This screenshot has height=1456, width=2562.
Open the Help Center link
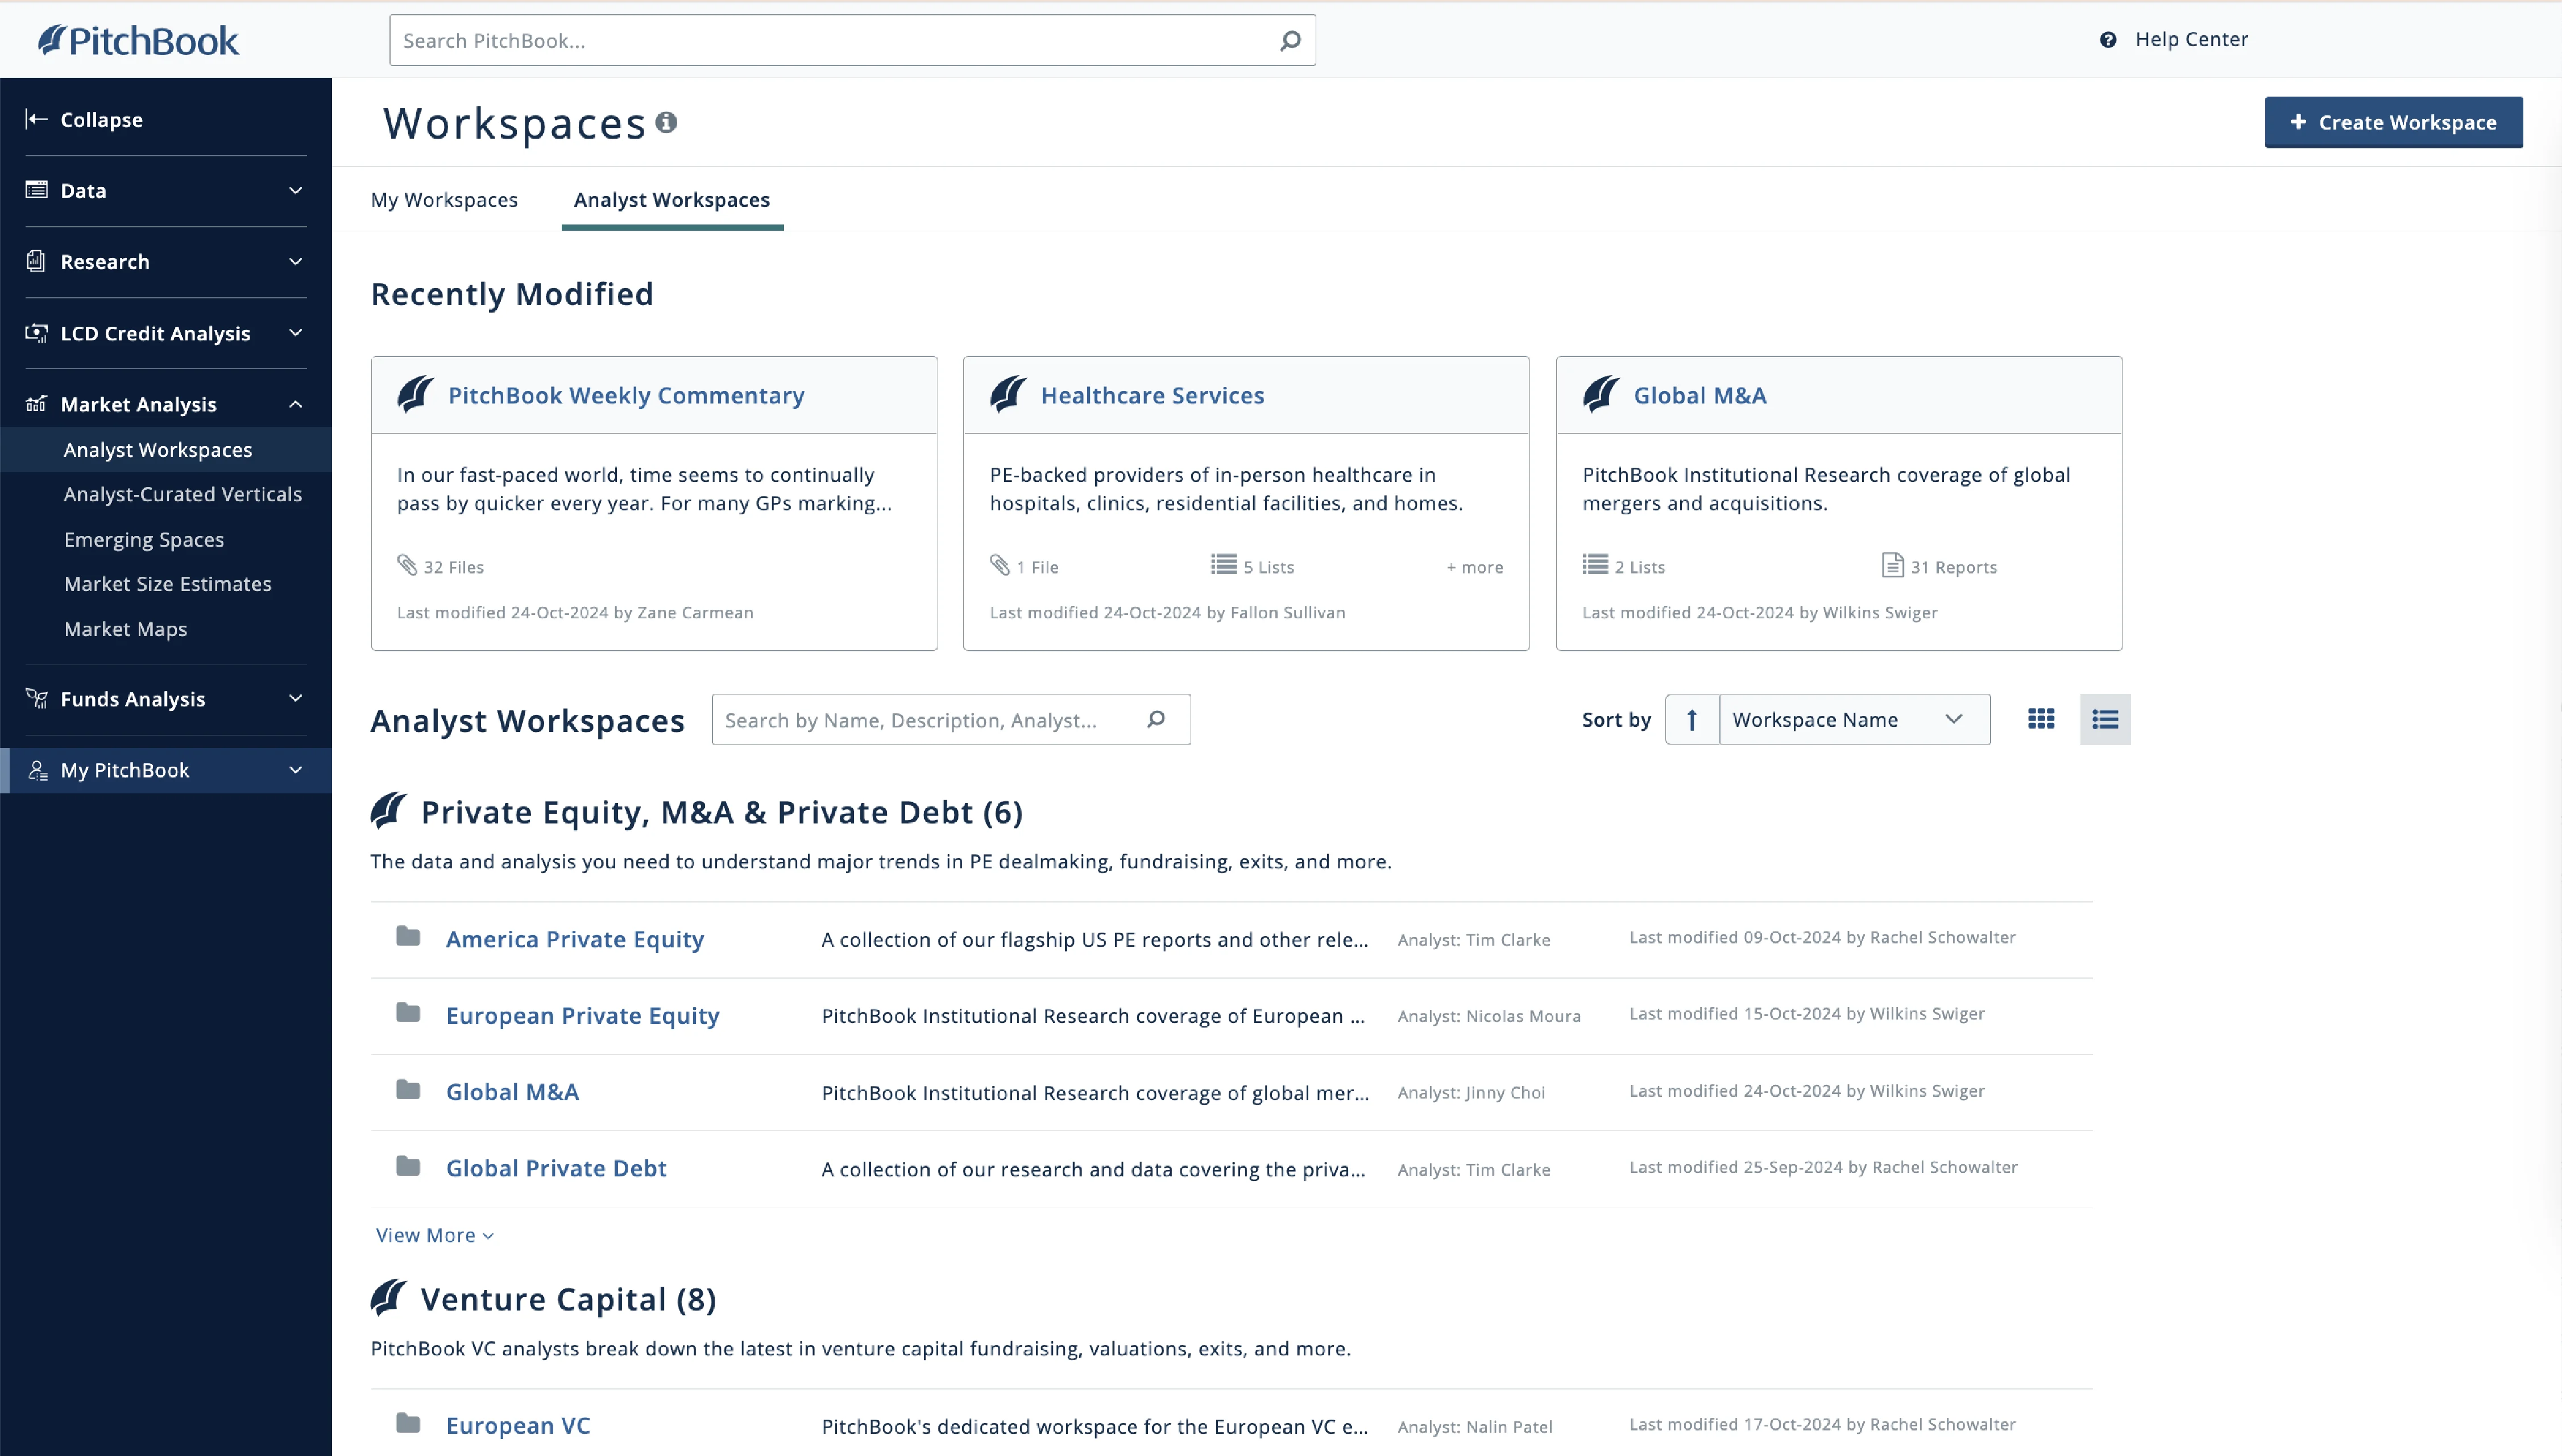[x=2192, y=39]
